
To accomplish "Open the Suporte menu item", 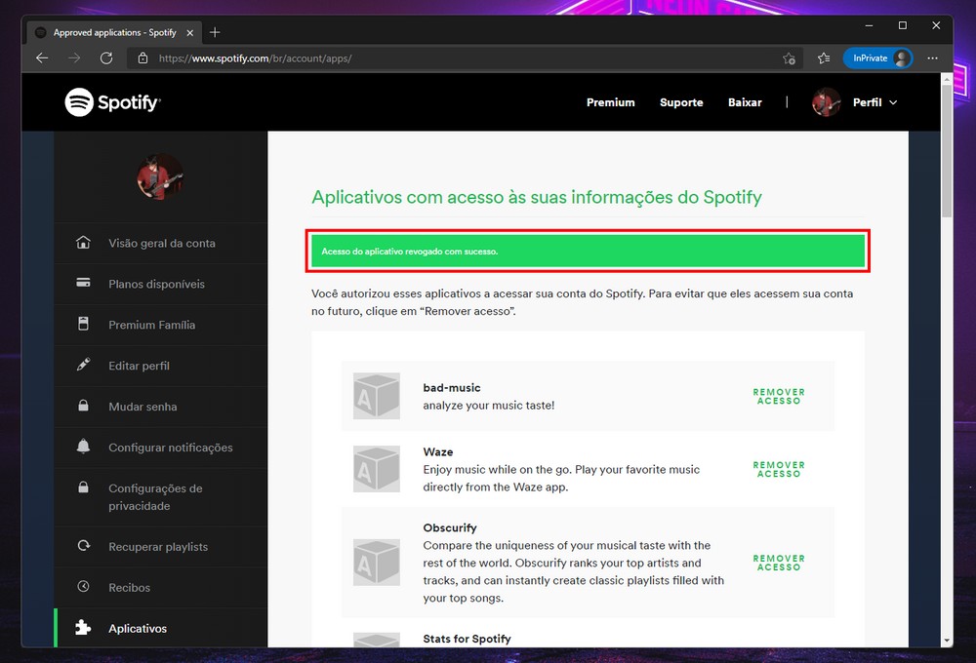I will pyautogui.click(x=681, y=102).
